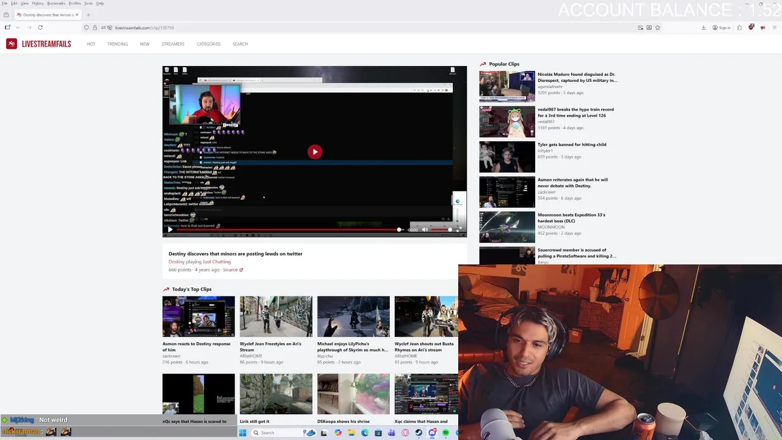Open the site SEARCH page

pos(240,44)
